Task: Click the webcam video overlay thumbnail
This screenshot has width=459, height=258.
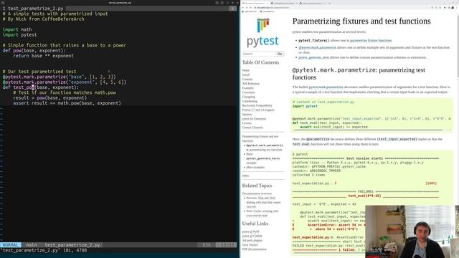Action: tap(412, 231)
